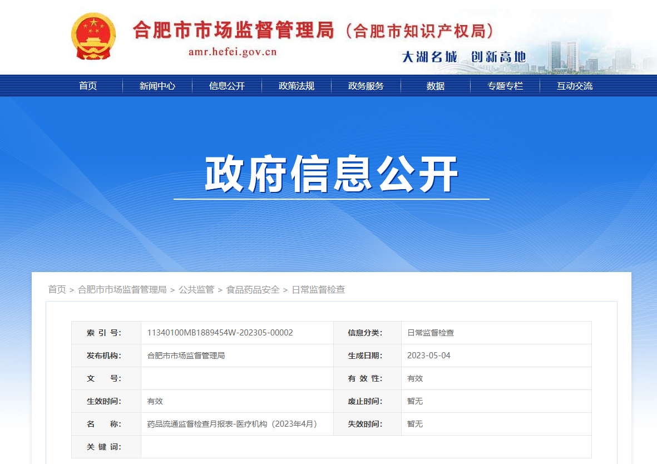Open the 新闻中心 navigation menu
This screenshot has height=464, width=657.
(x=157, y=86)
